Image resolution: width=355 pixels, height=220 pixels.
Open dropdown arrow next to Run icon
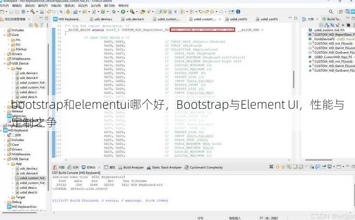[x=127, y=12]
